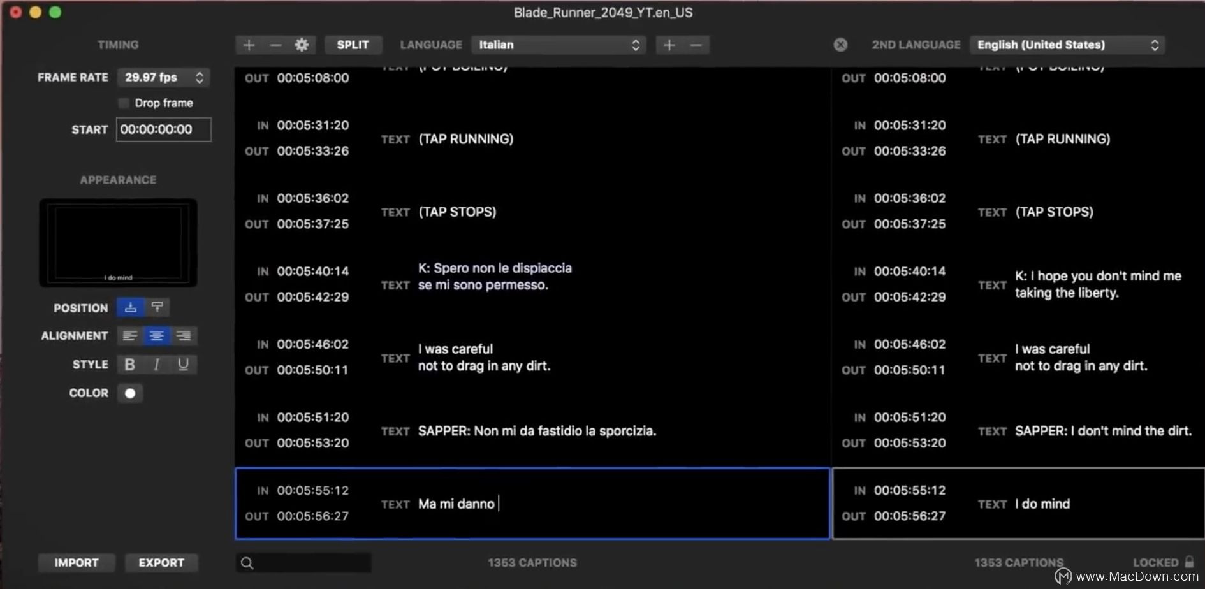
Task: Open caption settings gear icon
Action: tap(302, 45)
